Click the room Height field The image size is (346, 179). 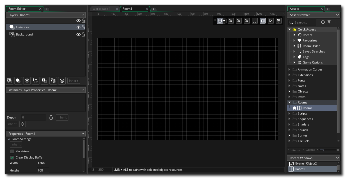coord(43,170)
